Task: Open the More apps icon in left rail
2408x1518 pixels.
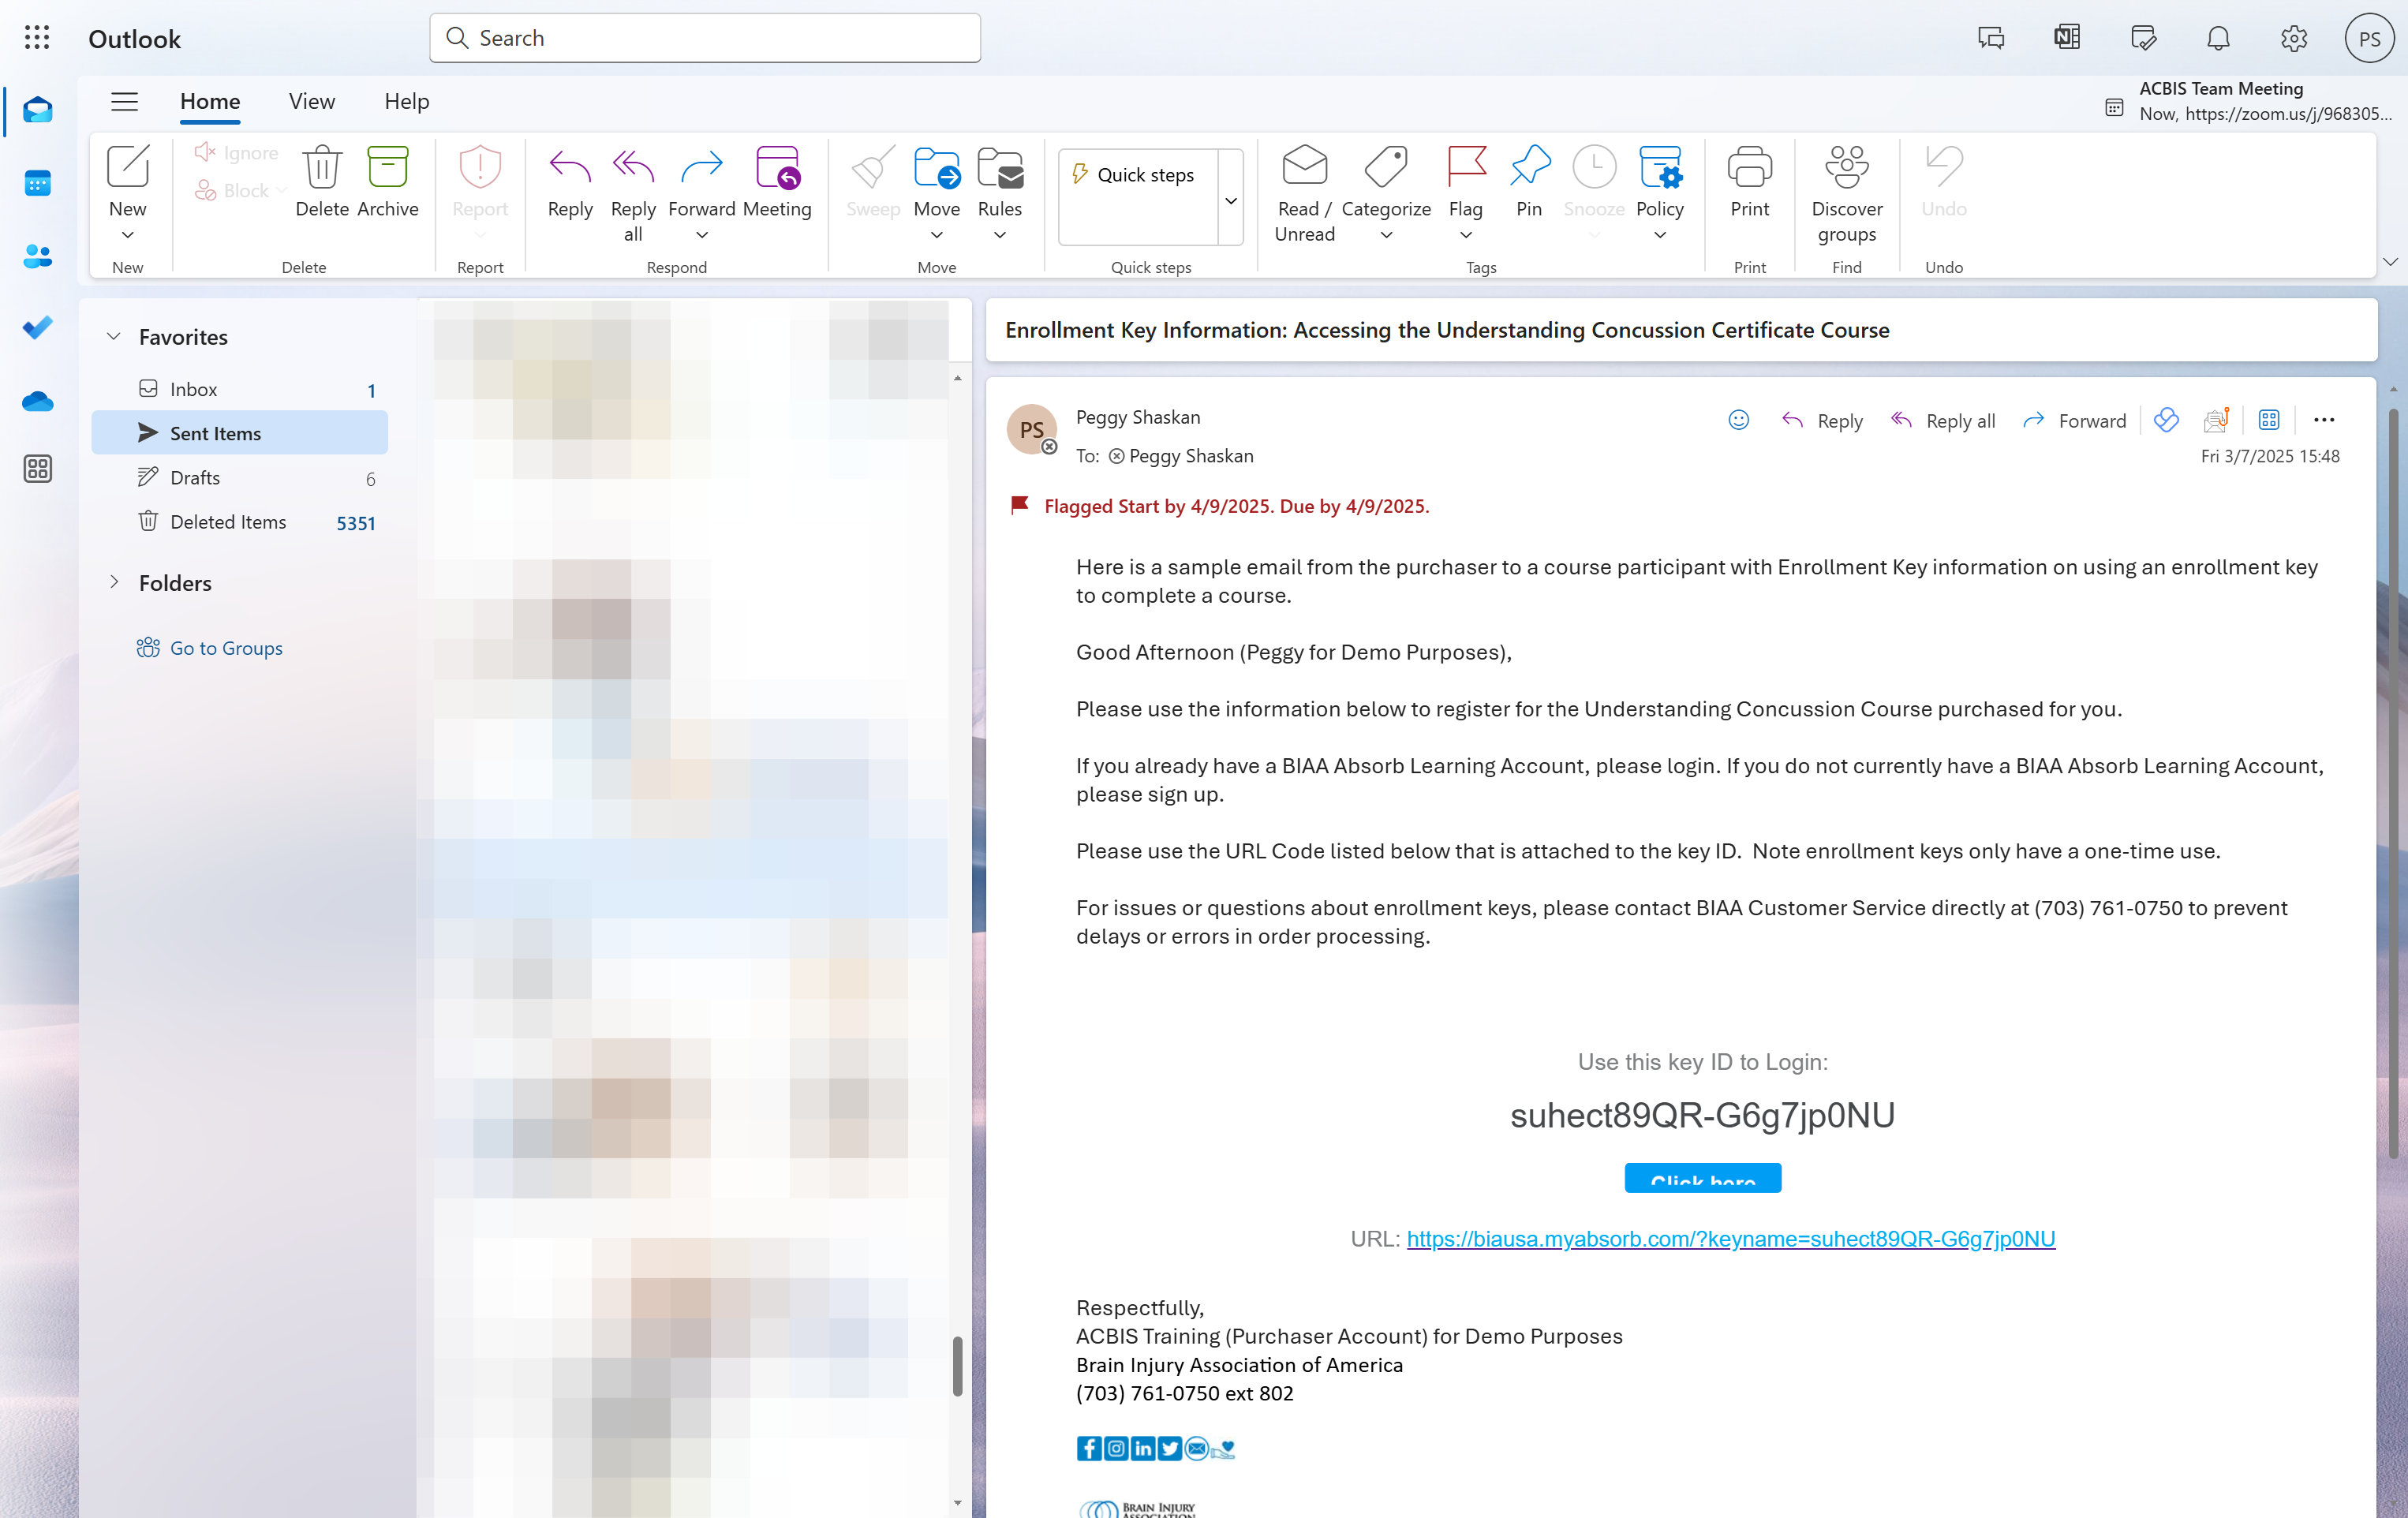Action: point(37,469)
